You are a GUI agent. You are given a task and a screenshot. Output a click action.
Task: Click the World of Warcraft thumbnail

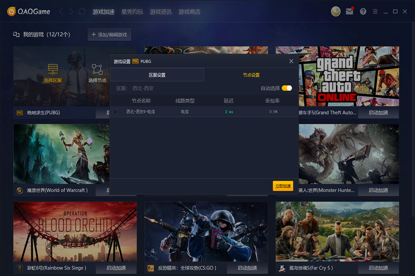61,154
